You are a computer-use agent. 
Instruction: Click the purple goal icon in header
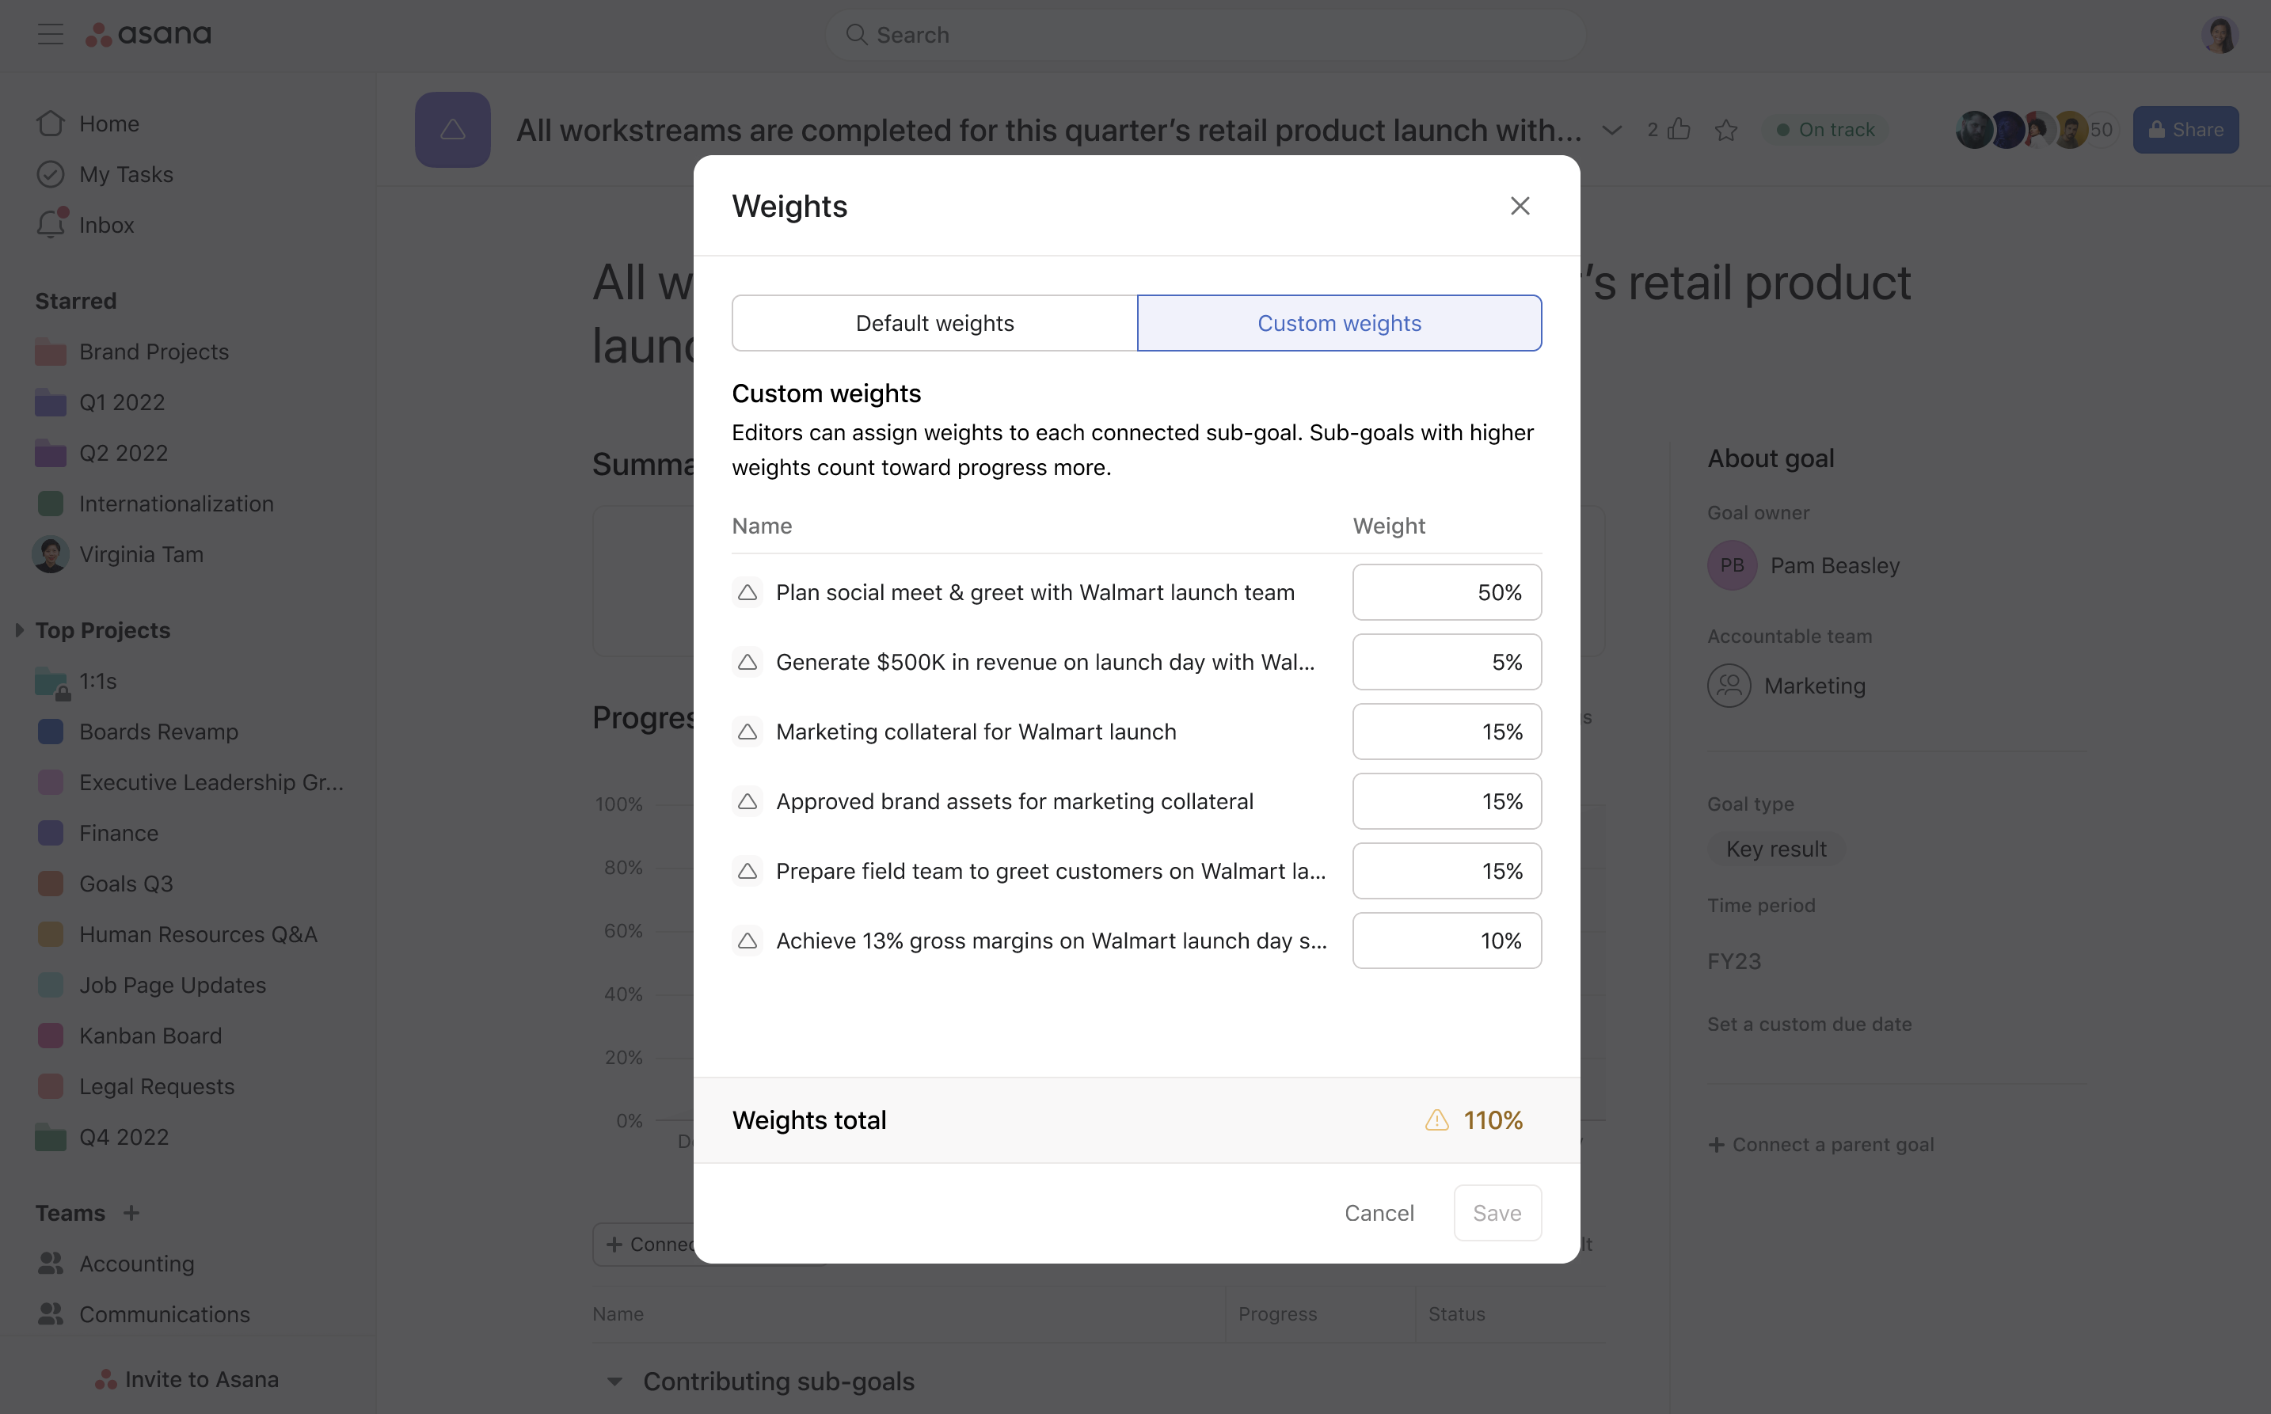tap(453, 129)
